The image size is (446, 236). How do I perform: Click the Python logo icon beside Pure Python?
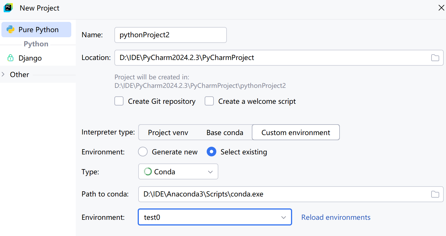[x=11, y=30]
